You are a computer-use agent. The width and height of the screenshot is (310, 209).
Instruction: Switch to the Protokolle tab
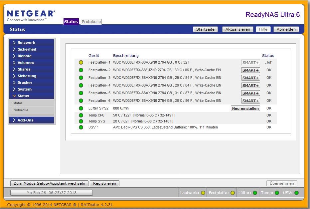pyautogui.click(x=91, y=22)
